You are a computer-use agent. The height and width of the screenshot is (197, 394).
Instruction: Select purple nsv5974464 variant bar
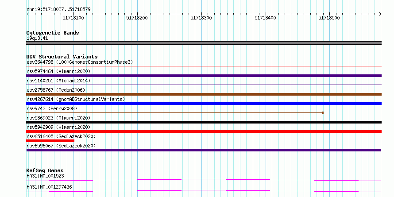click(x=204, y=76)
